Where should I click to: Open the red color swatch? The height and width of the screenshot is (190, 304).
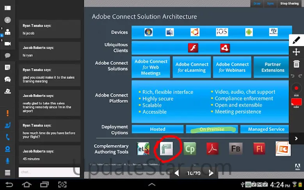pos(296,102)
